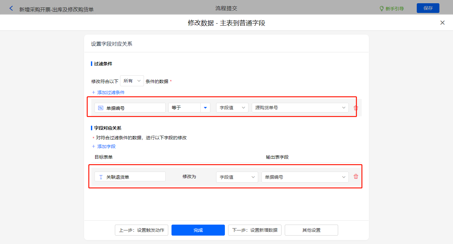Open the 等于 operator dropdown arrow

click(205, 108)
